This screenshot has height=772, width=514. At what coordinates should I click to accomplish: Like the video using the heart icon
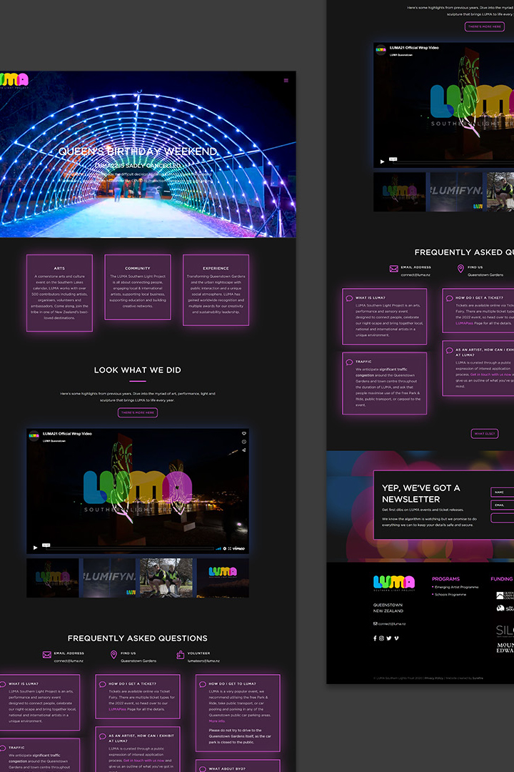point(244,433)
